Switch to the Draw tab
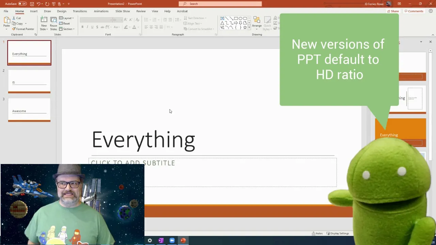436x245 pixels. click(x=47, y=11)
